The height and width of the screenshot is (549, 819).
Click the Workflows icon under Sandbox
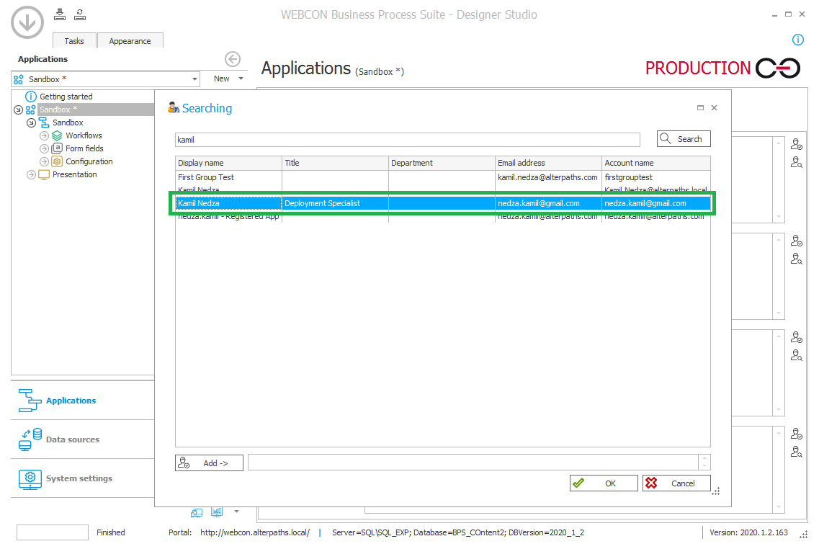pyautogui.click(x=57, y=135)
